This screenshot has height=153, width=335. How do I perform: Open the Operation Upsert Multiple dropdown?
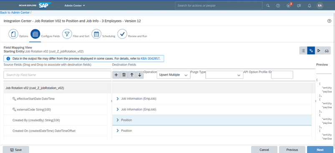[174, 75]
